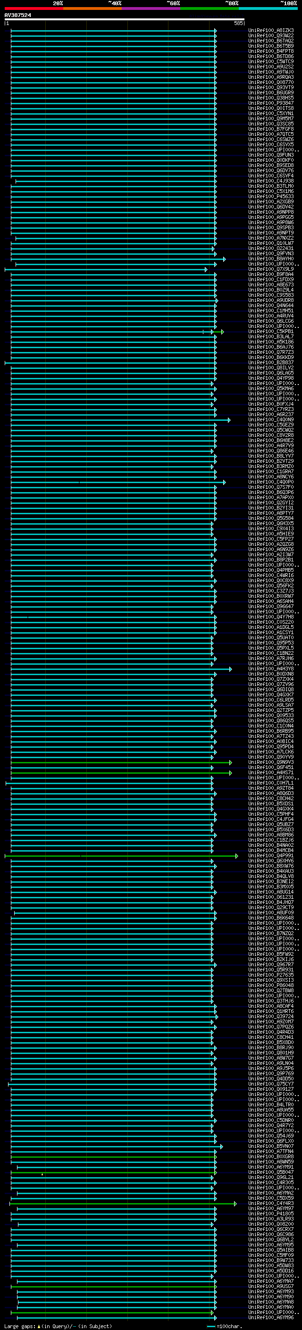Screen dimensions: 302x1330
Task: Click hit UniRef100_C6LRD5
Action: [x=271, y=700]
